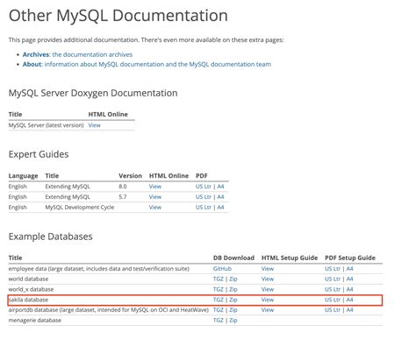Open world_x database A4 PDF guide

tap(349, 289)
